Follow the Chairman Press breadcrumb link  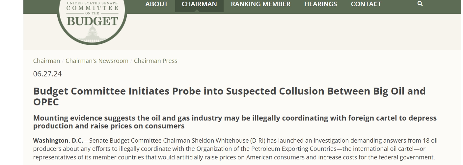coord(155,61)
